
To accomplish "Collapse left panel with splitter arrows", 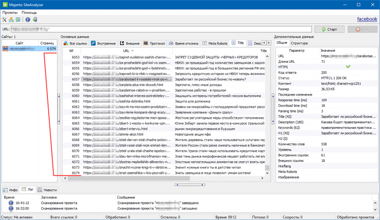I will click(x=58, y=109).
